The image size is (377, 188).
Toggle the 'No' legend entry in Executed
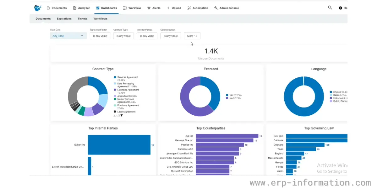point(233,98)
